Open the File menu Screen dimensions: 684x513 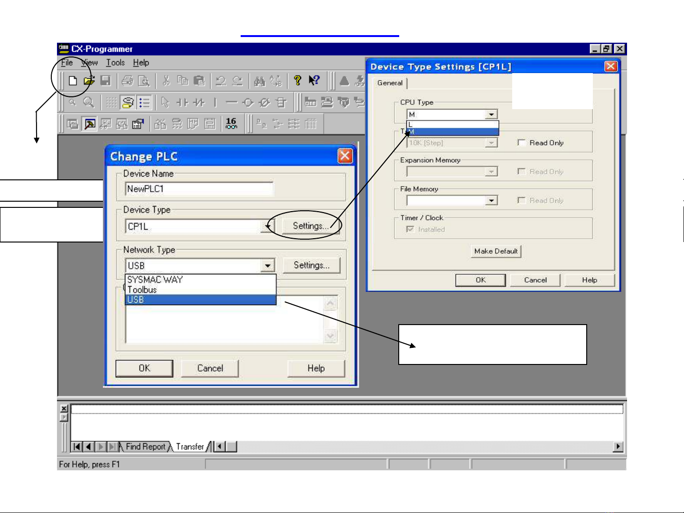click(67, 63)
